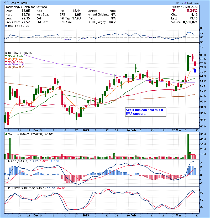Click the EPS value -4.05
Viewport: 210px width, 218px height.
(77, 15)
